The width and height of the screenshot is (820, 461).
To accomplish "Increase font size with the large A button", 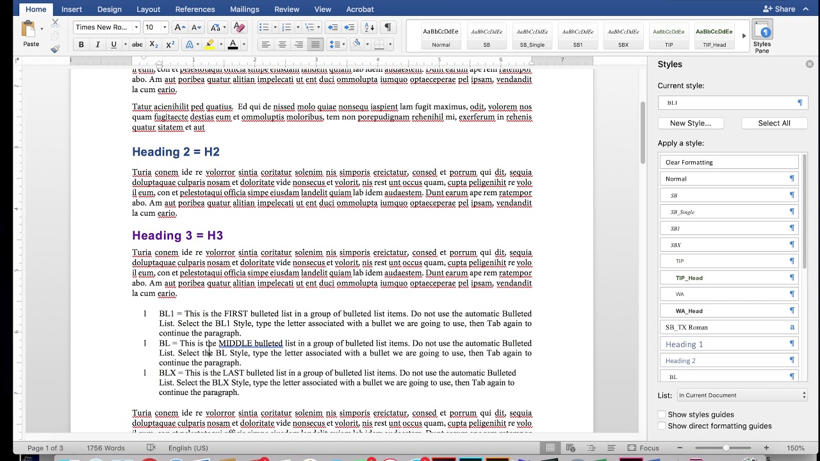I will pos(180,28).
